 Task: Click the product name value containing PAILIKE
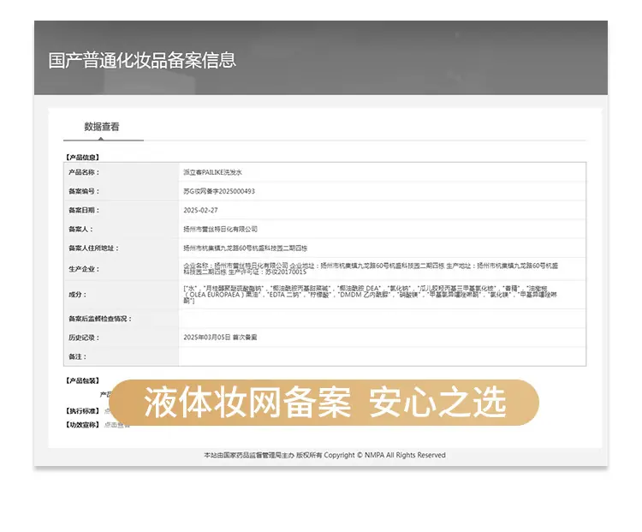tap(212, 172)
